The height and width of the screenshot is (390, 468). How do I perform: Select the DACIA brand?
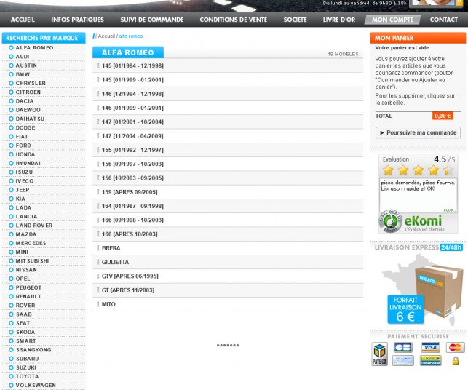coord(25,101)
